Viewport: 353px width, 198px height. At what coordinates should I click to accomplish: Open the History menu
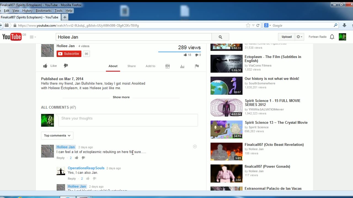coord(27,10)
